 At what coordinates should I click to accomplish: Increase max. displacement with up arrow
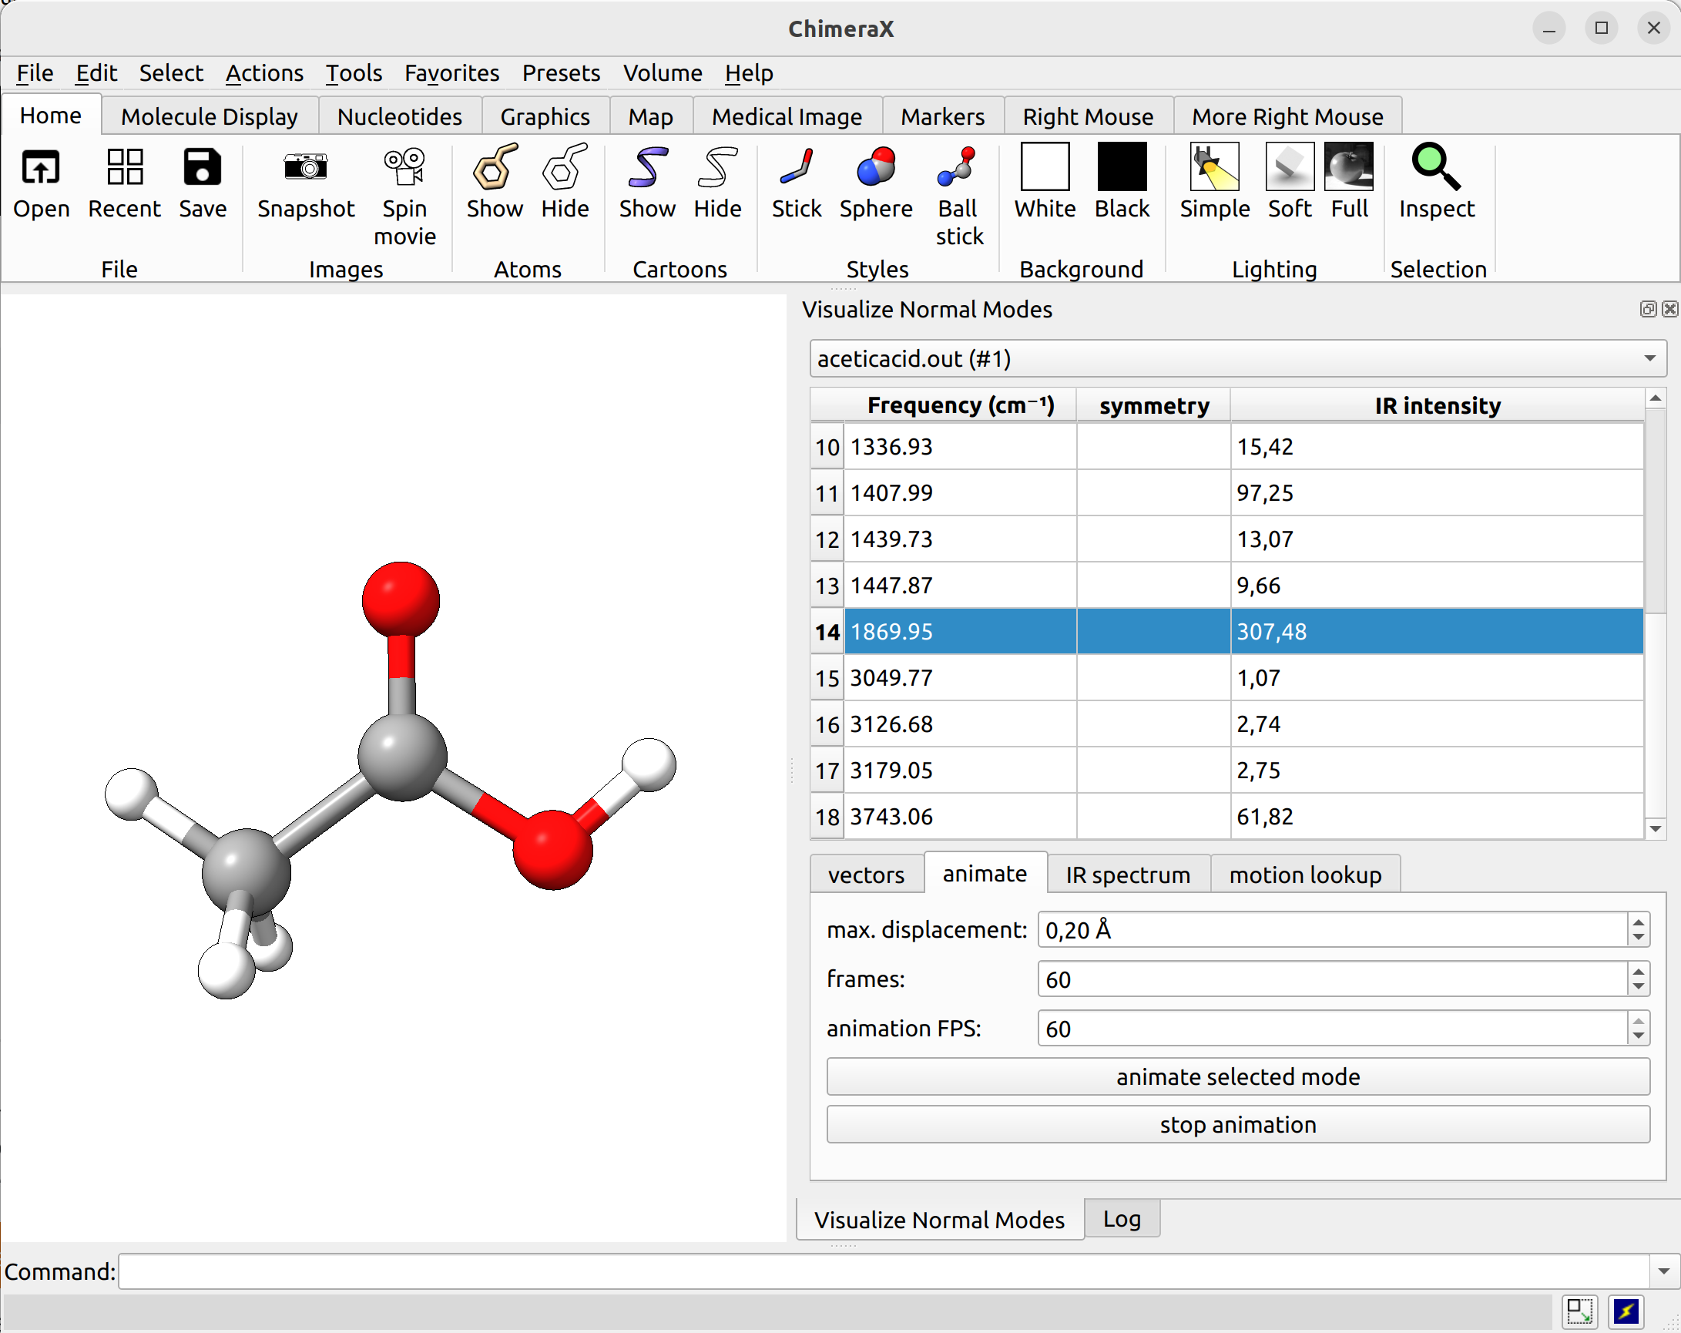(1638, 922)
